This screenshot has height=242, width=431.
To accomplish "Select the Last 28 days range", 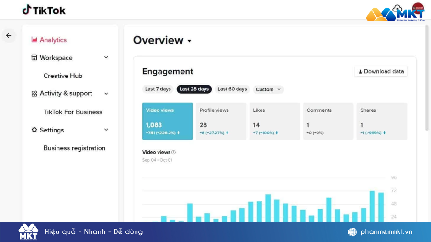I will click(x=194, y=89).
